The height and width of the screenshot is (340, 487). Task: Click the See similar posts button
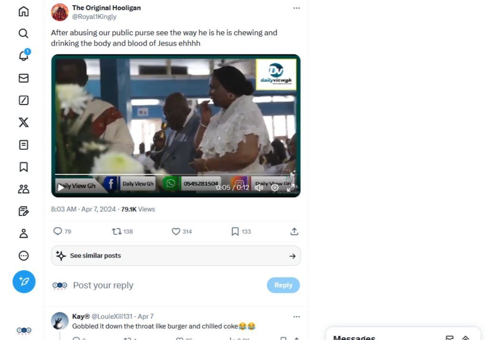click(x=176, y=256)
